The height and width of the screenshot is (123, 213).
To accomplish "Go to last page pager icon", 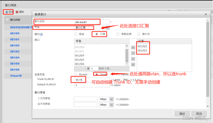I will (117, 69).
